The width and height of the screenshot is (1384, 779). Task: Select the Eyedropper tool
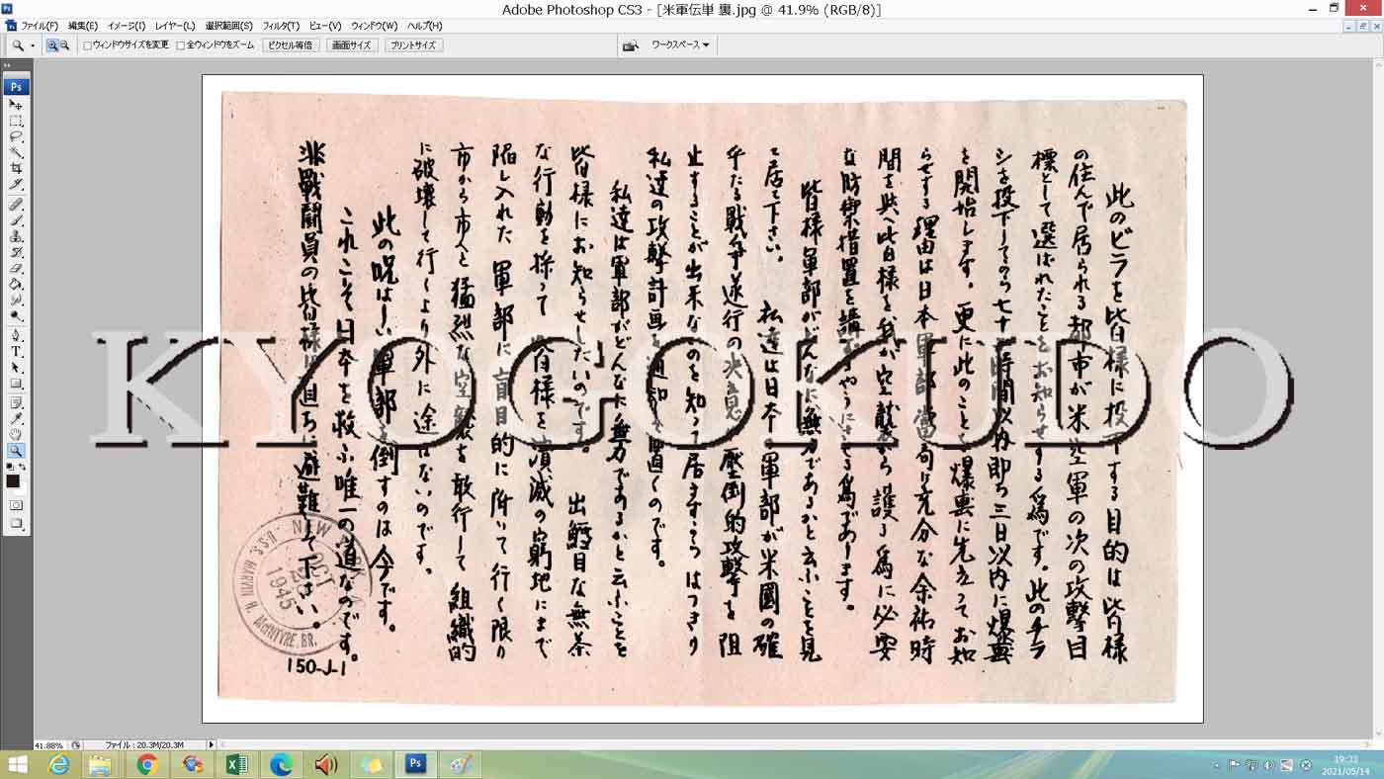point(16,419)
